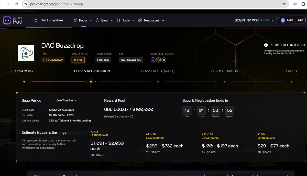Click the Tools icon in navbar
Image resolution: width=307 pixels, height=176 pixels.
[x=118, y=20]
